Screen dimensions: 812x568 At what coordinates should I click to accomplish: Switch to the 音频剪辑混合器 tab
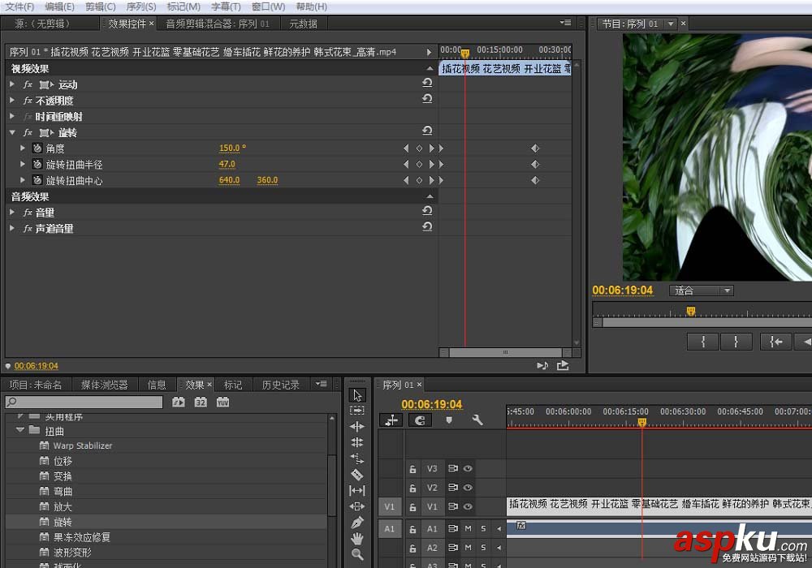click(218, 24)
